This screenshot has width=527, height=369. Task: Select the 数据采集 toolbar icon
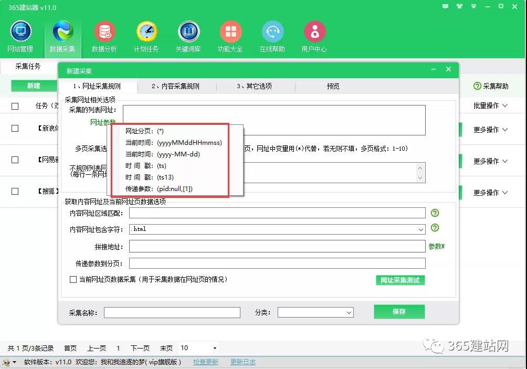(62, 37)
